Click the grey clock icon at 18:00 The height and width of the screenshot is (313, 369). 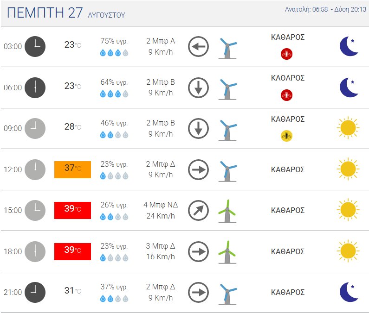click(35, 251)
